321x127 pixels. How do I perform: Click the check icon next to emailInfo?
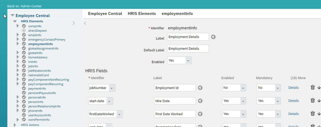[24, 35]
